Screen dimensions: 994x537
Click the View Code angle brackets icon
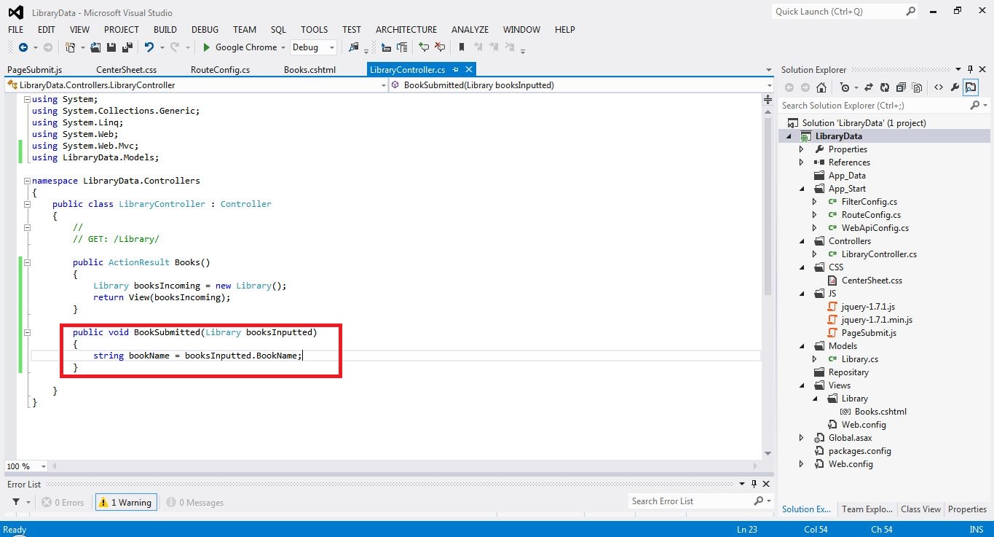[x=939, y=87]
